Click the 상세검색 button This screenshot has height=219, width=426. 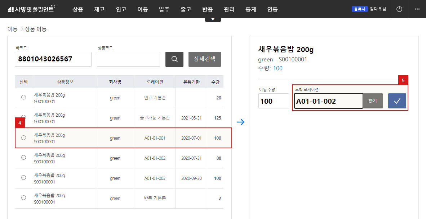(x=204, y=59)
